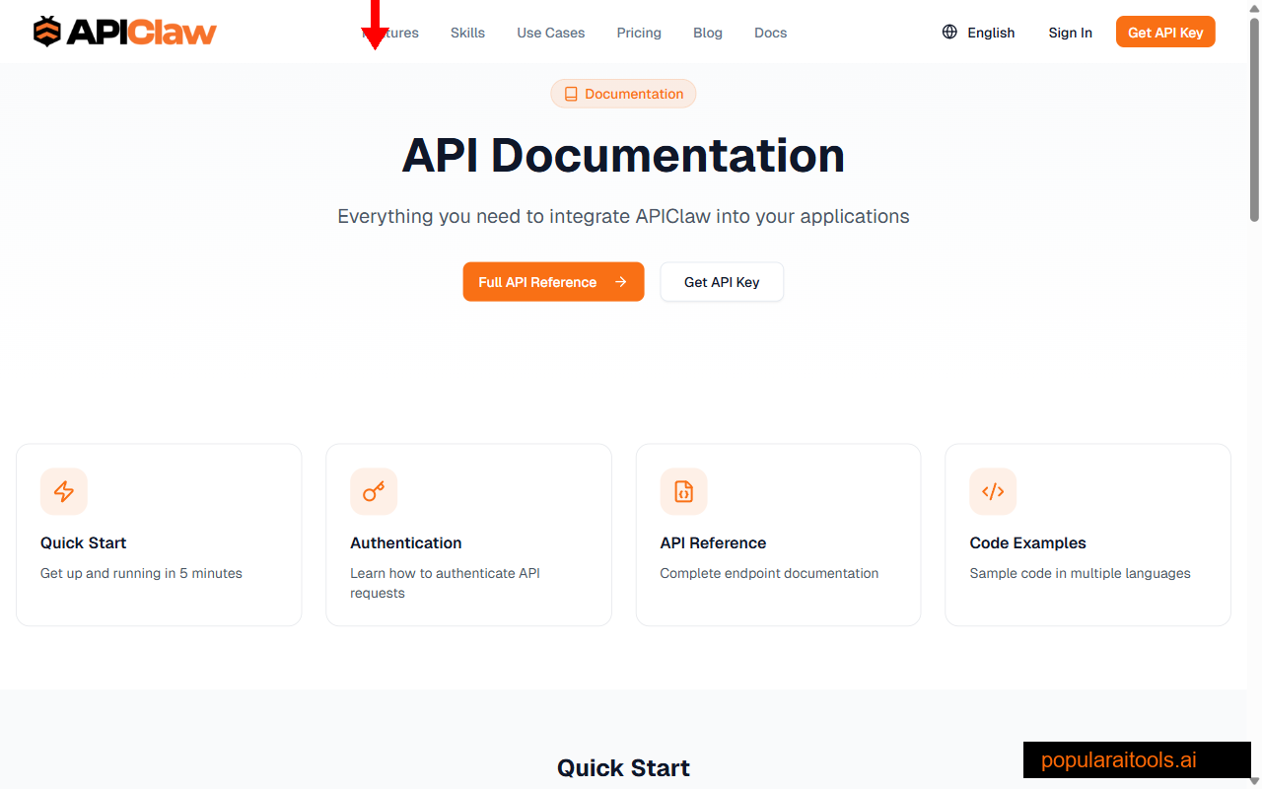Click the API Reference document icon
The image size is (1262, 789).
tap(683, 491)
